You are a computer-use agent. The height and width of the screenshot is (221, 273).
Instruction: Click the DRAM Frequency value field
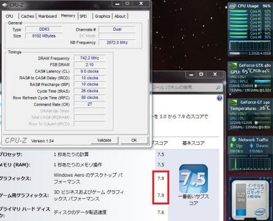point(90,58)
